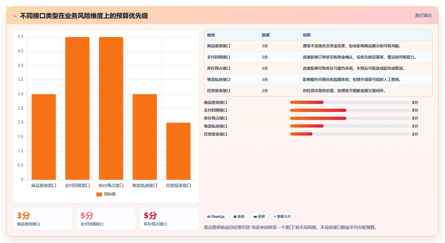Click the lightning icon beside the title

pos(15,16)
